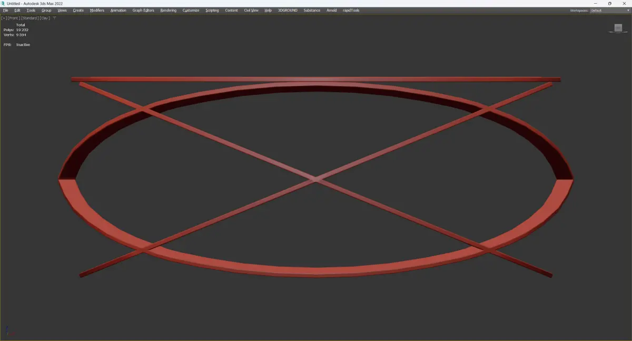Open the 3DGROUND menu
This screenshot has height=341, width=632.
click(288, 10)
